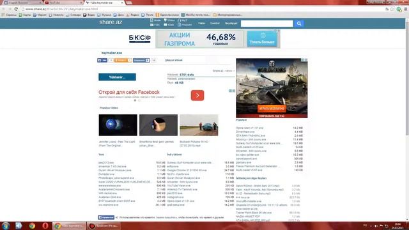Screen dimensions: 409x230
Task: Open the blue car video thumbnail
Action: 199,125
